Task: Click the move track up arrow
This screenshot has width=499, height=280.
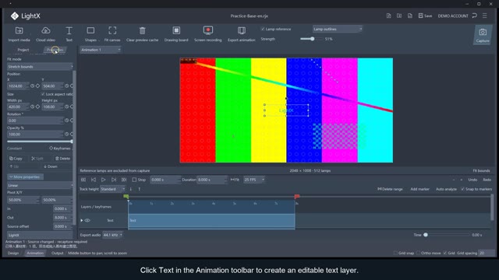Action: point(139,189)
